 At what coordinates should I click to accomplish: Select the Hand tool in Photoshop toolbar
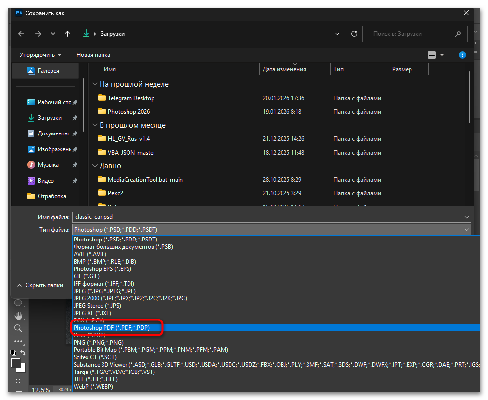[18, 315]
